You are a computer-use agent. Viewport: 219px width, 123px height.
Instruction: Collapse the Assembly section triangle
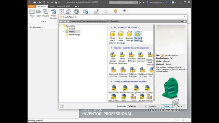pyautogui.click(x=112, y=48)
